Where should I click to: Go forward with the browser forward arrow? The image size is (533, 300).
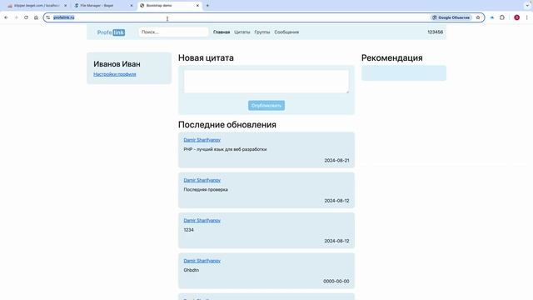16,17
